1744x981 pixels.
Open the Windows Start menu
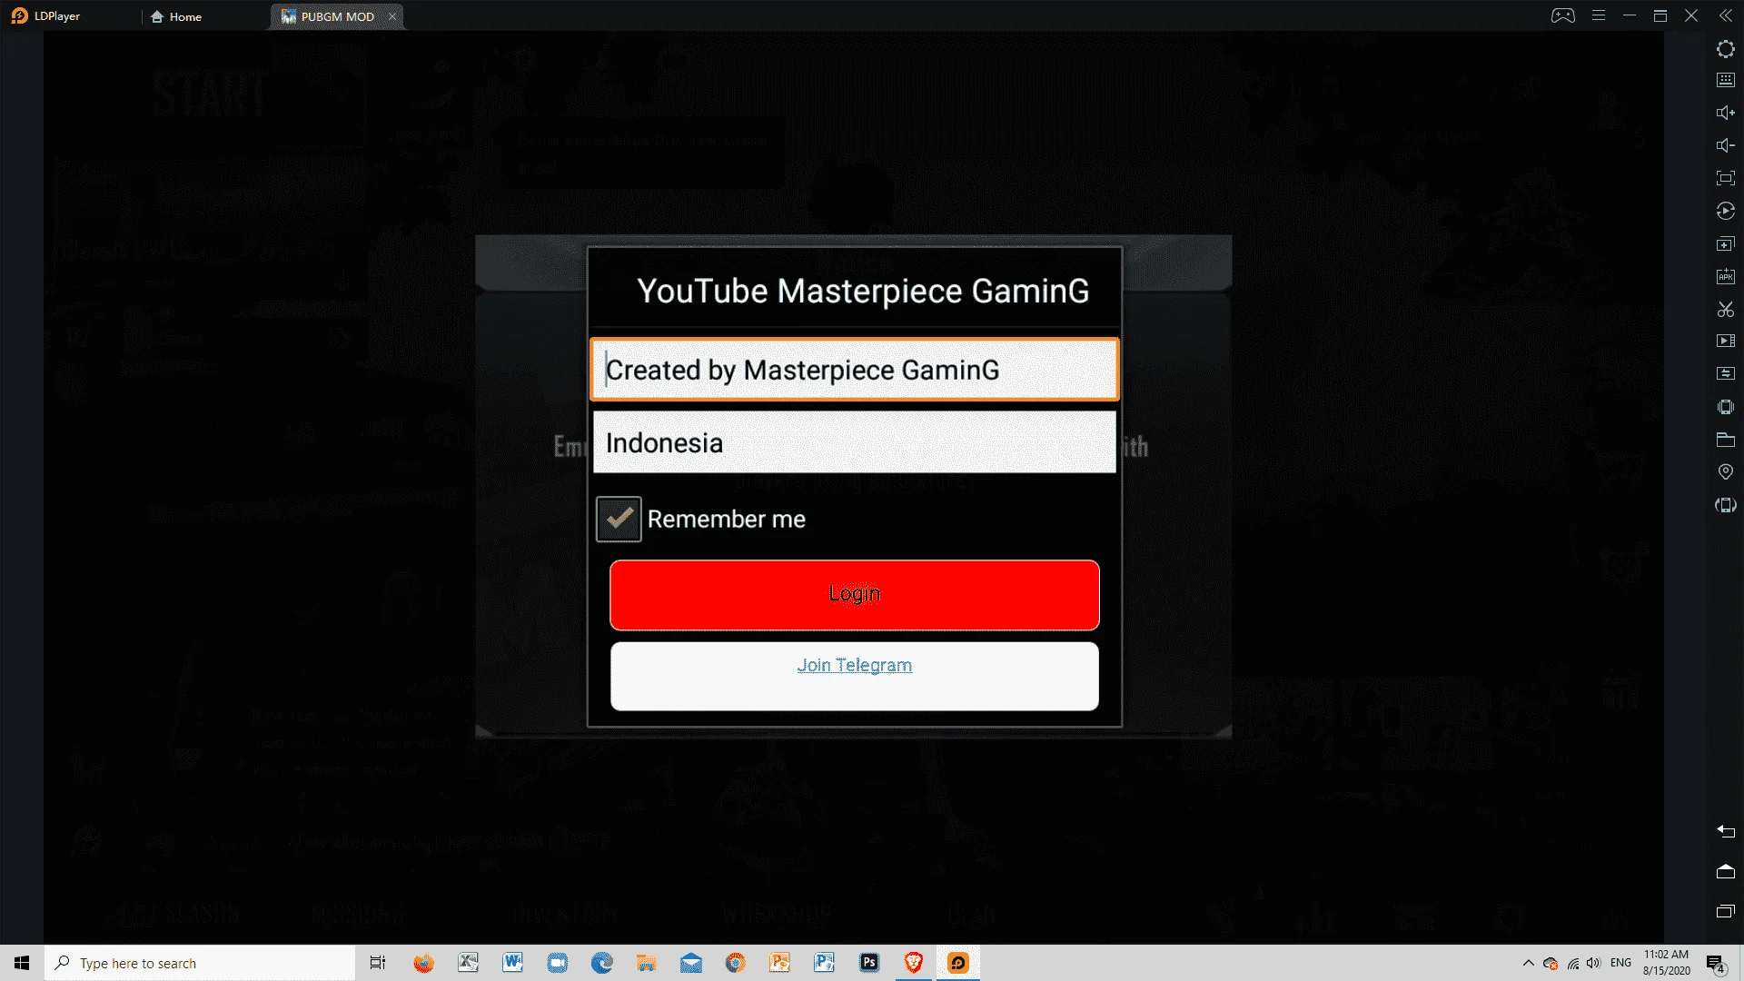22,963
